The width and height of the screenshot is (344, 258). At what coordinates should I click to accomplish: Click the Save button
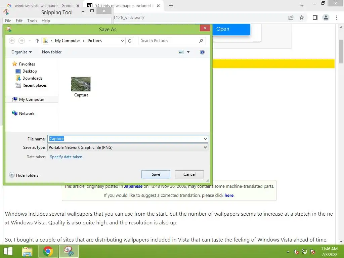pos(156,174)
